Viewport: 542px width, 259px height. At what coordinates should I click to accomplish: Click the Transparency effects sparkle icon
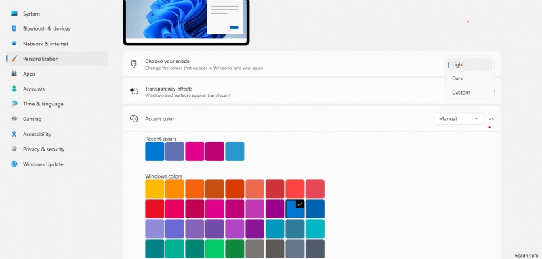(x=133, y=91)
